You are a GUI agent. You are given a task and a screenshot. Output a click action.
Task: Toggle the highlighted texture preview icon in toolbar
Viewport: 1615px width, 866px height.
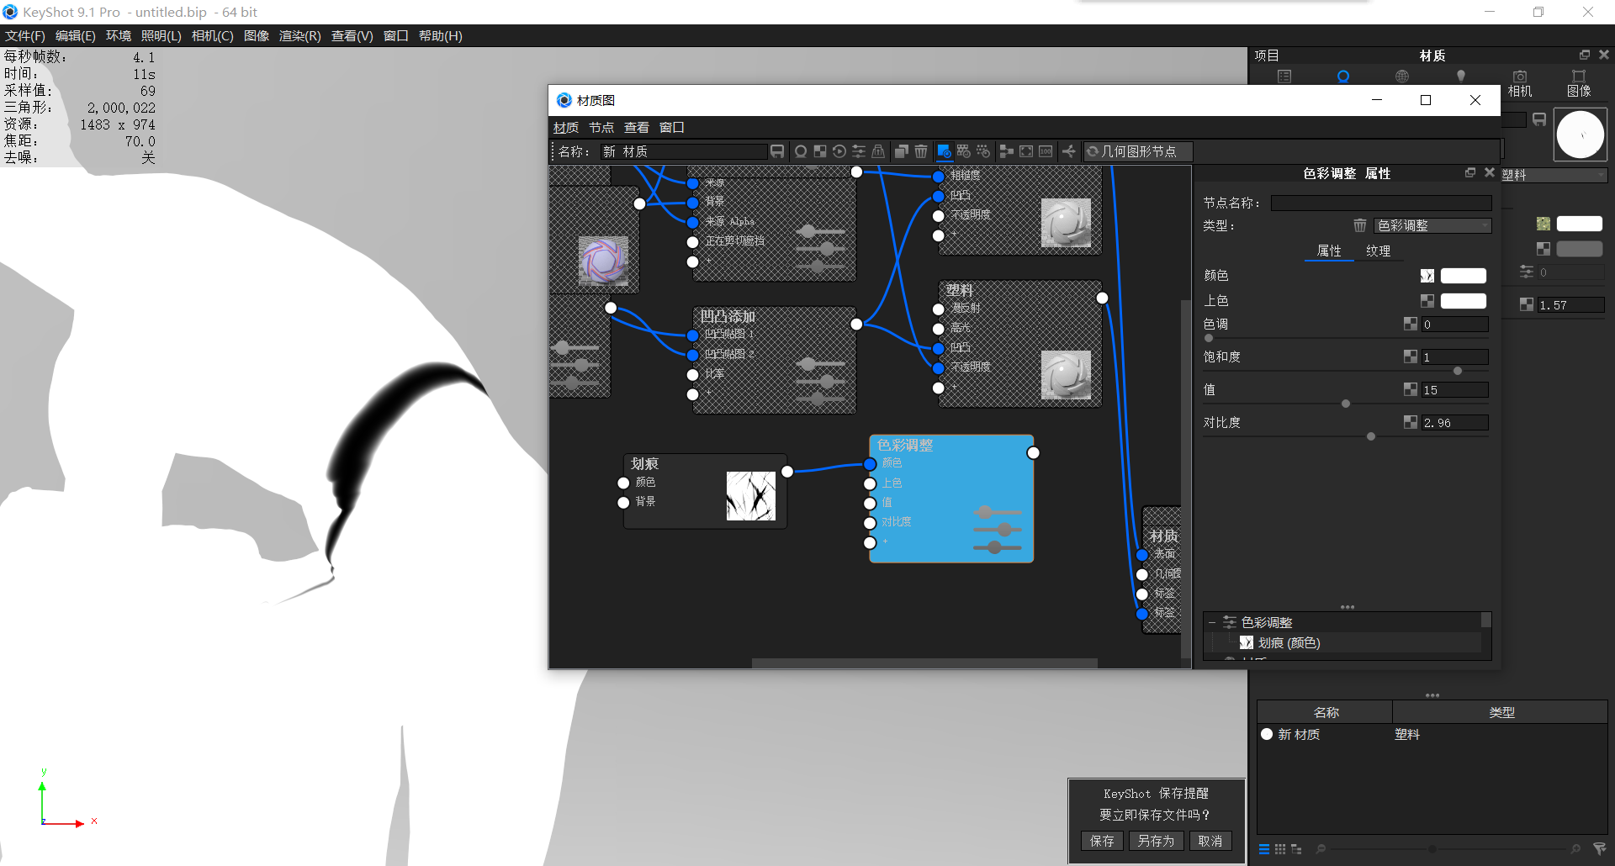point(944,151)
